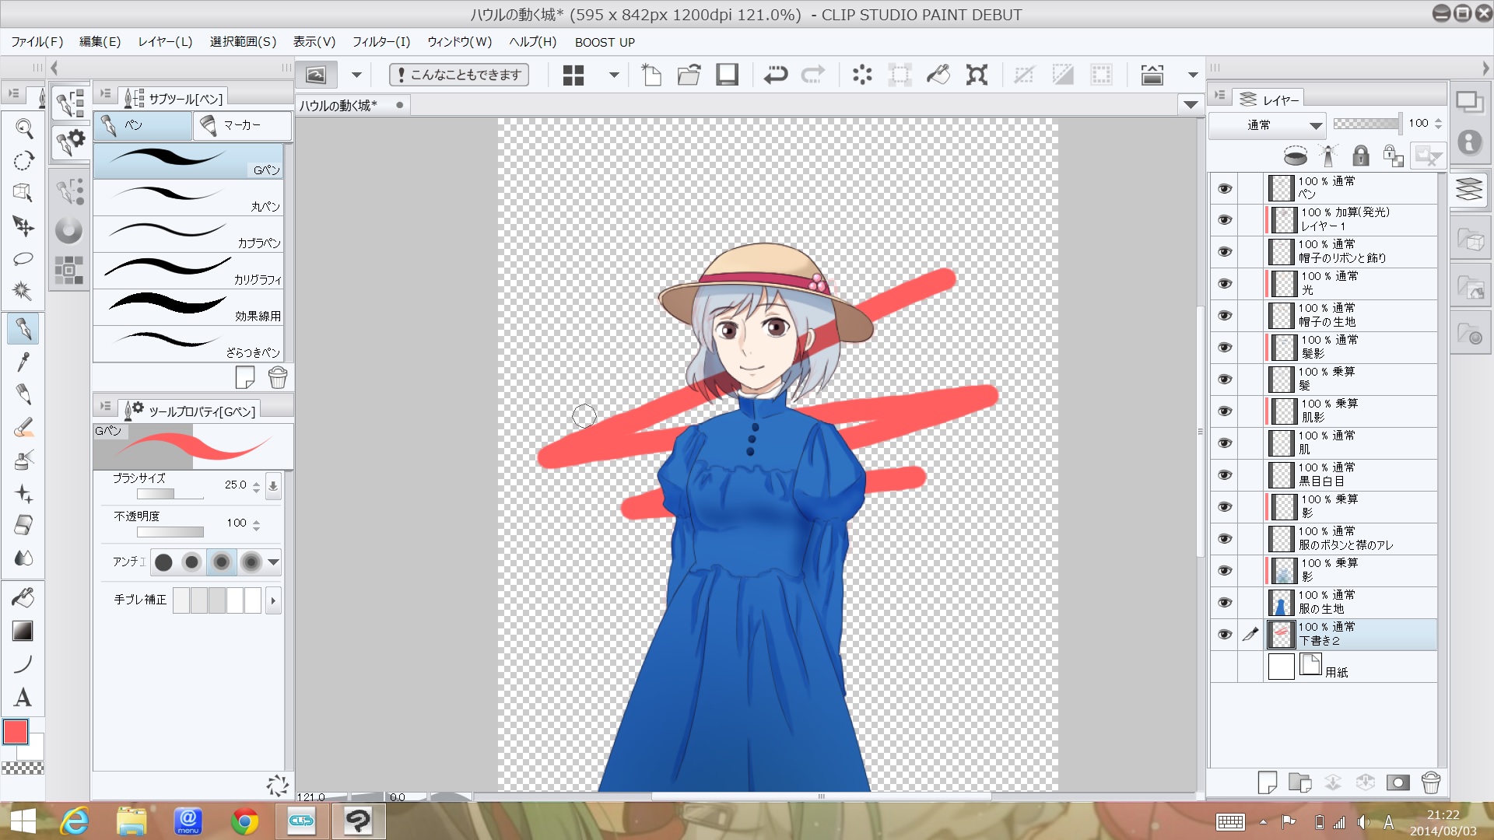
Task: Select the Zoom magnifier tool
Action: click(23, 128)
